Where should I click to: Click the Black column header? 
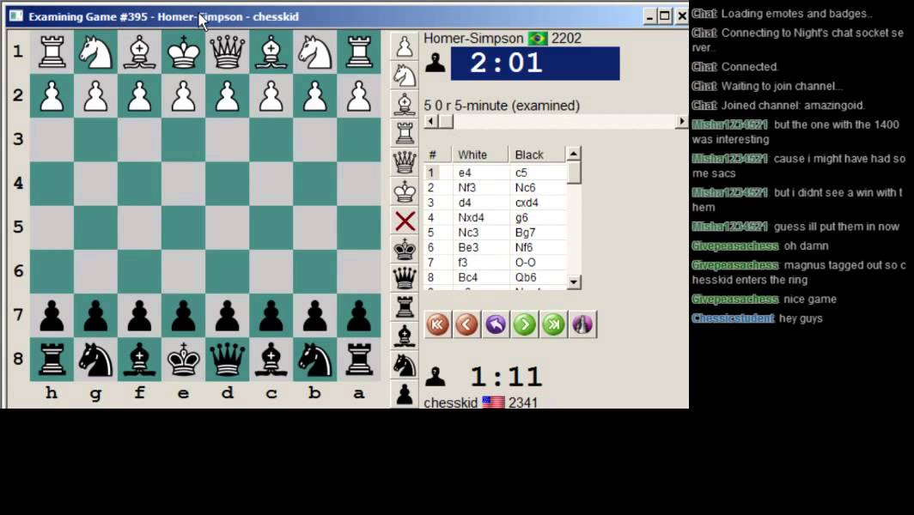[537, 155]
